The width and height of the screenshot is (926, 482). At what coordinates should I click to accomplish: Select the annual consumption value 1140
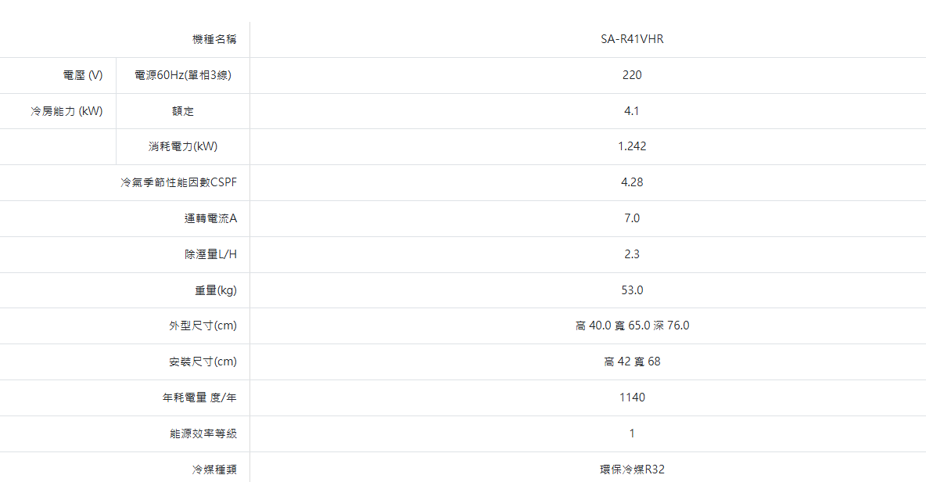pos(632,397)
